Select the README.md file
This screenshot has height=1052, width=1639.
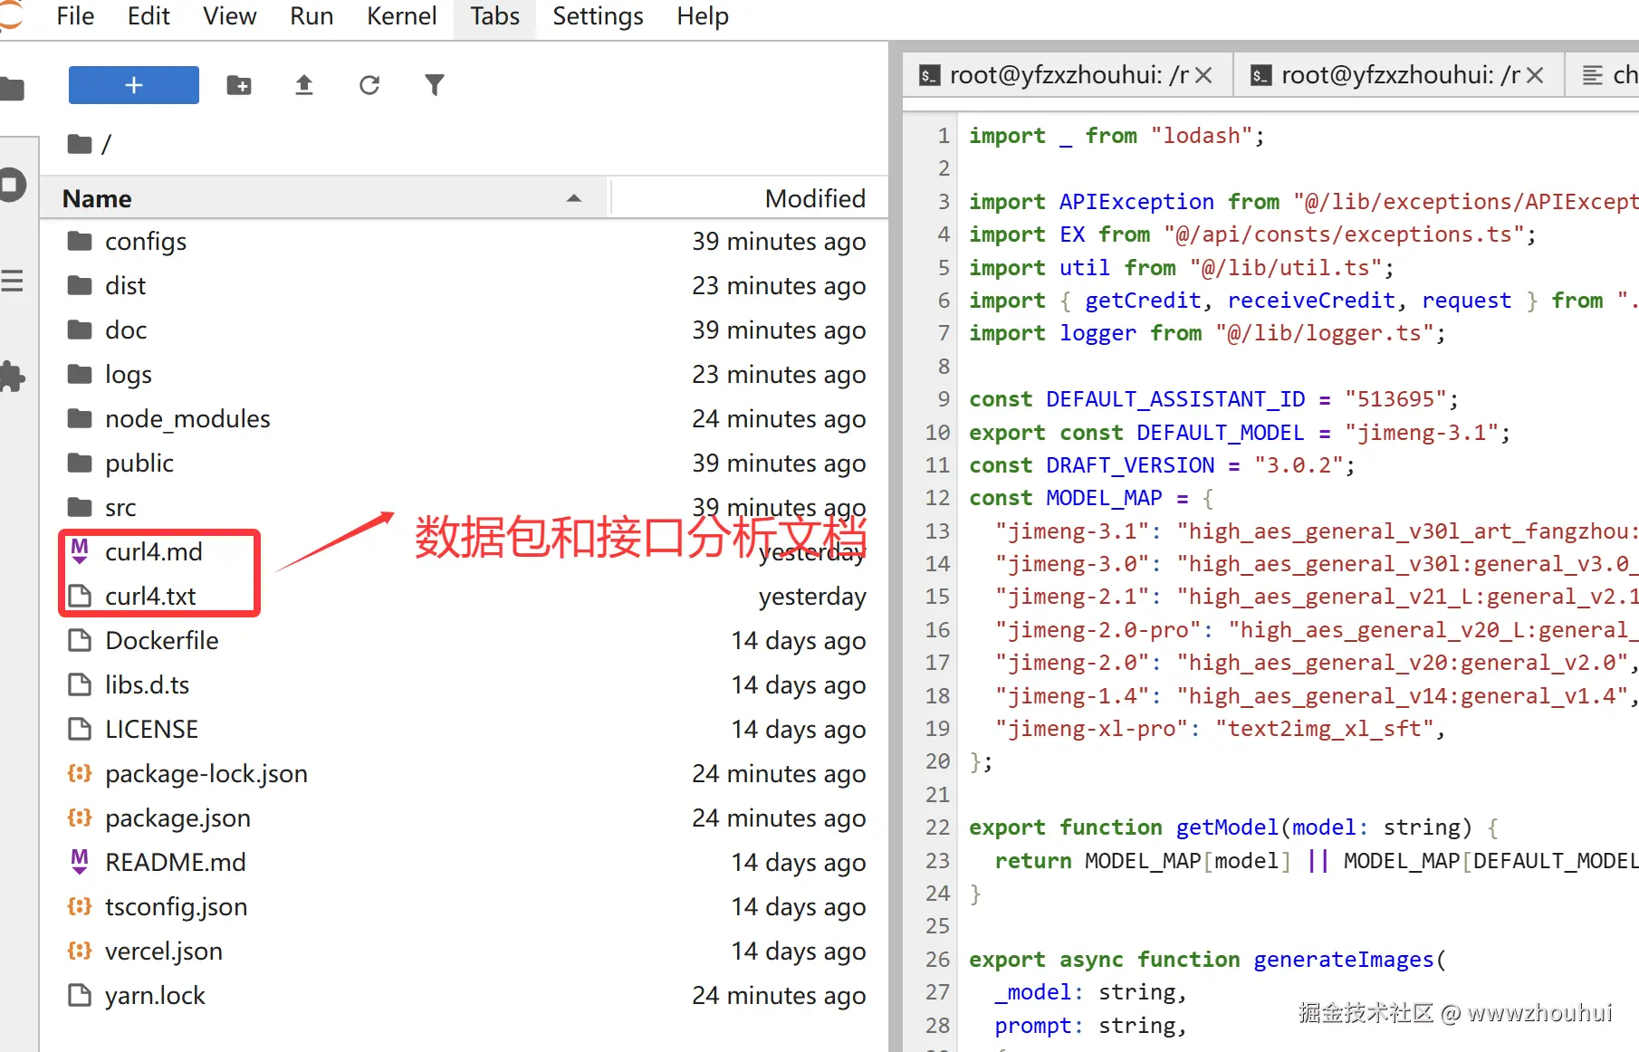point(465,863)
